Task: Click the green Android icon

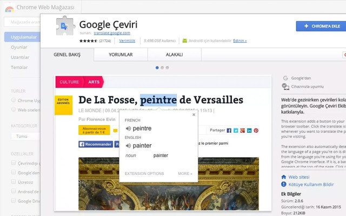Action: click(x=185, y=40)
